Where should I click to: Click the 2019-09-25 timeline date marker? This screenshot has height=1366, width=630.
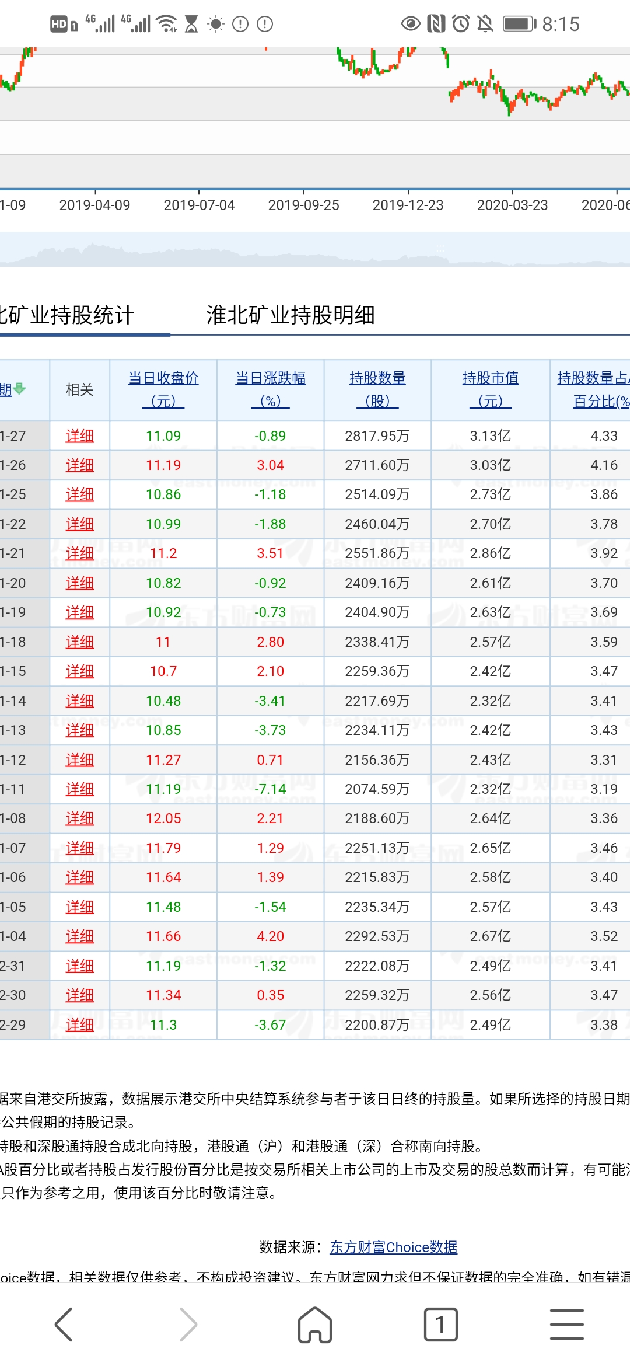[303, 205]
